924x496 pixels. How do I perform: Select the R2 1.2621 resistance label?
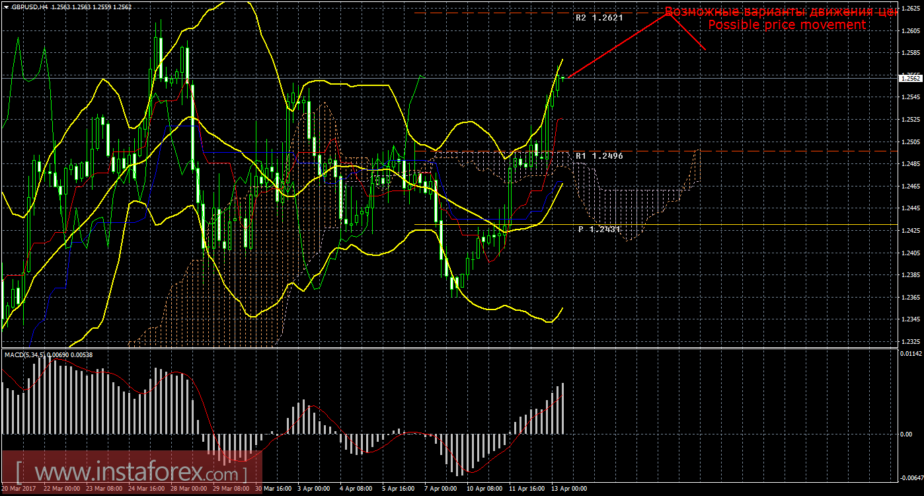(599, 19)
